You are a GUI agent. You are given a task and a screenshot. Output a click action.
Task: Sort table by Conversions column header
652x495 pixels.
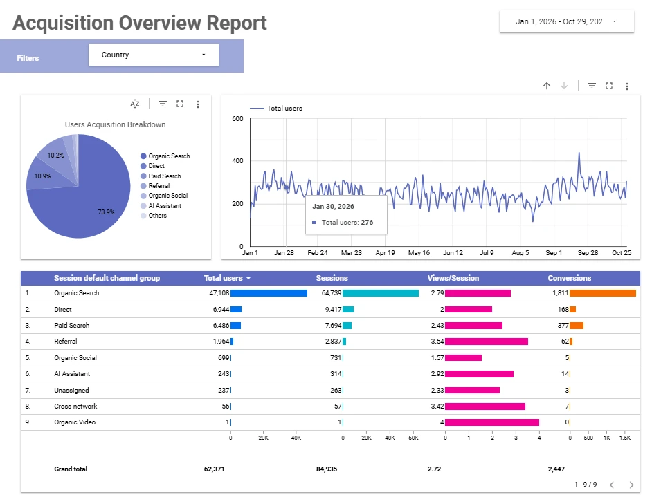[569, 278]
